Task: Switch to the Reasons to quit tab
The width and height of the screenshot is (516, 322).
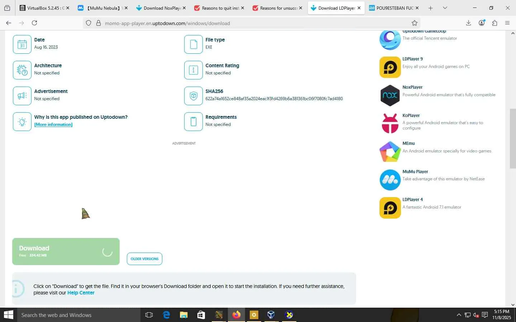Action: point(219,8)
